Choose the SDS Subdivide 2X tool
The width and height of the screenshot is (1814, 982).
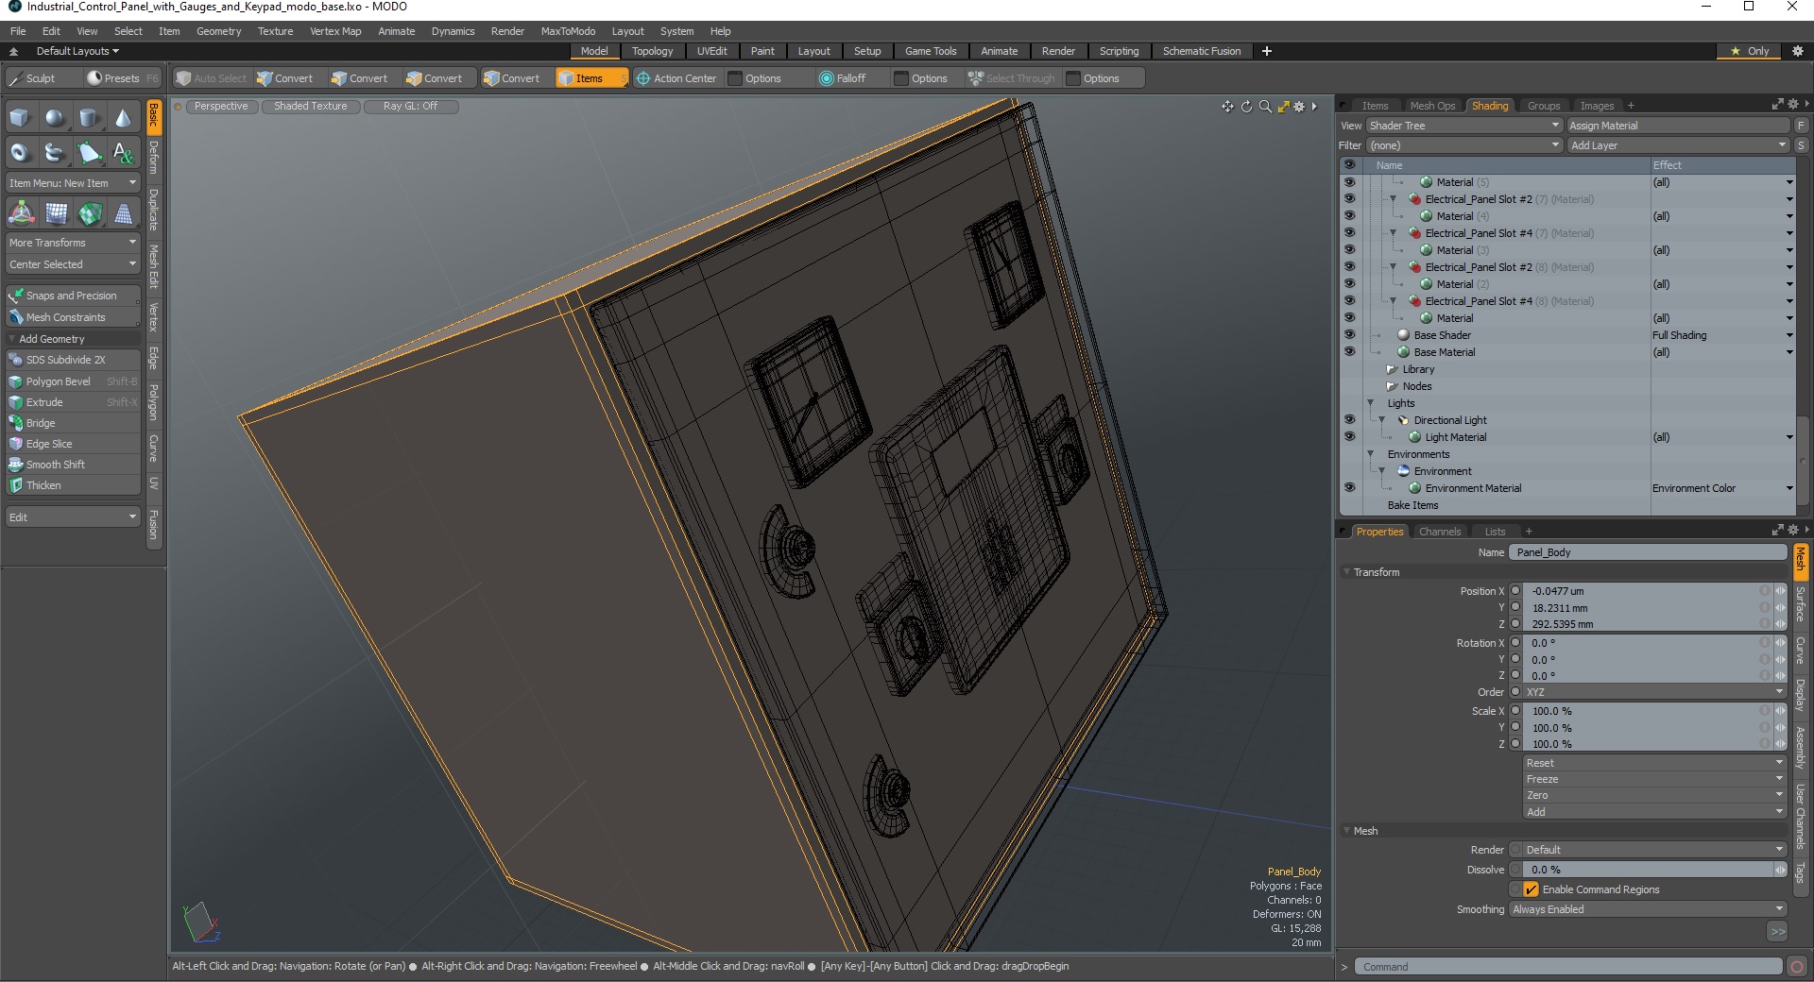point(73,360)
